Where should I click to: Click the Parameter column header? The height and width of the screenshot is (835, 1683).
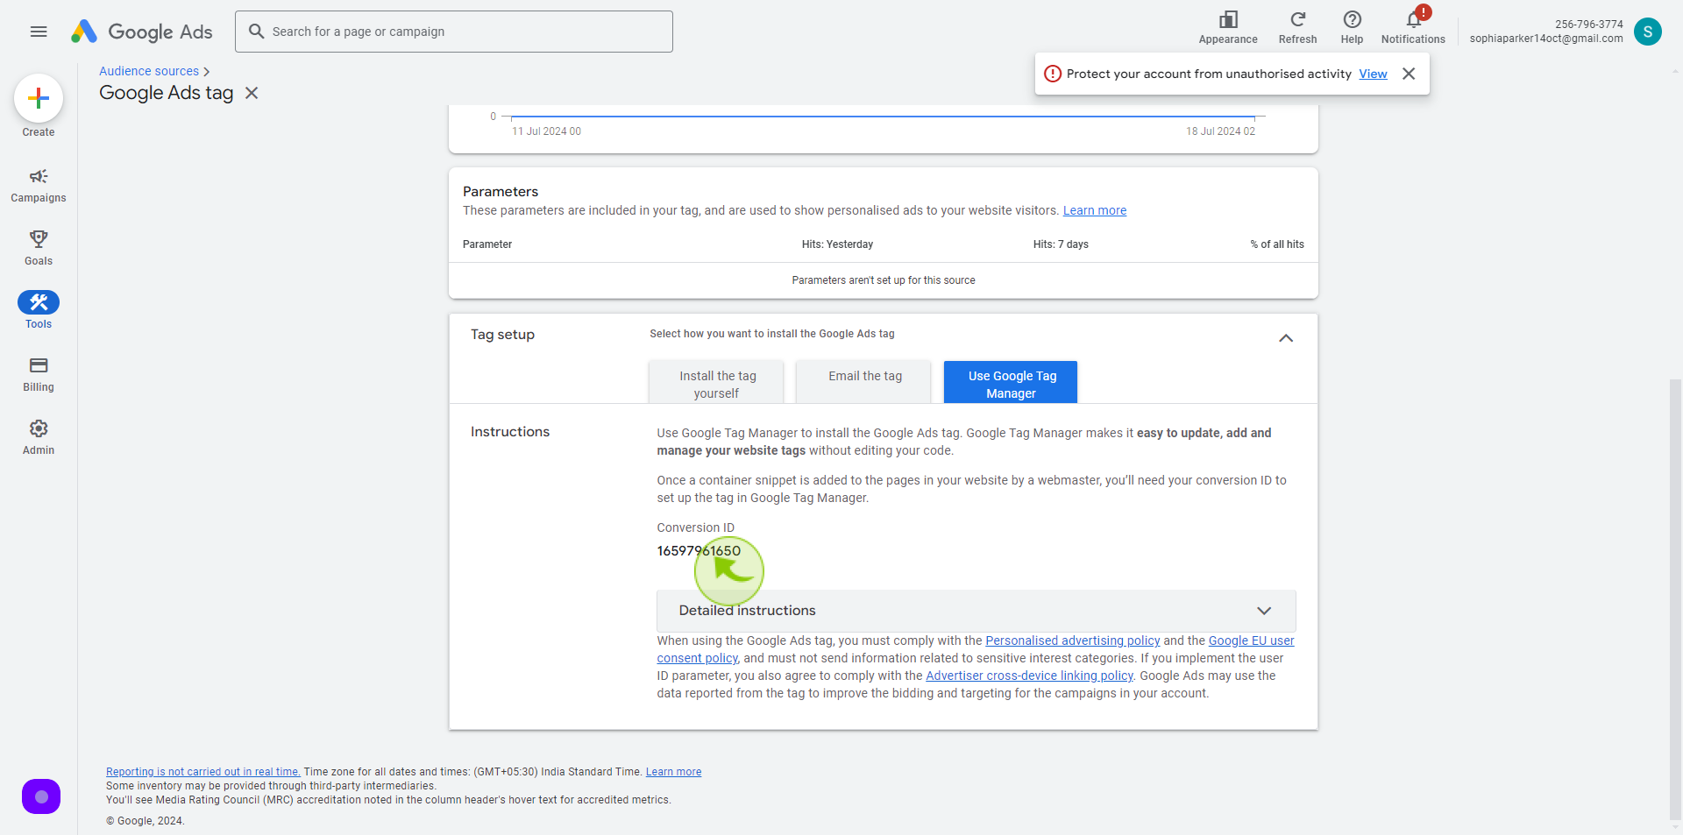point(487,244)
